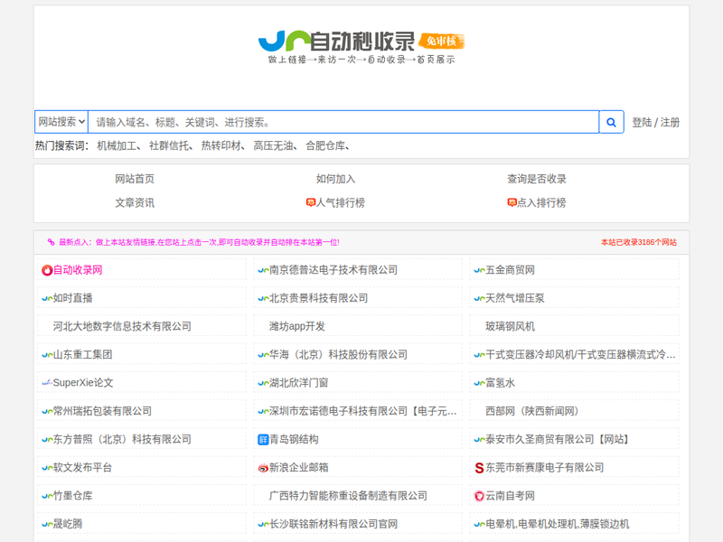Viewport: 723px width, 542px height.
Task: Click the favicon beside 山东重工集团
Action: (x=47, y=355)
